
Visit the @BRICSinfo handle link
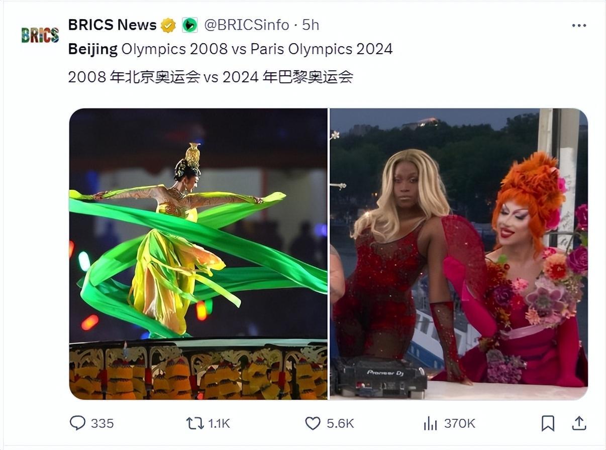(x=246, y=25)
